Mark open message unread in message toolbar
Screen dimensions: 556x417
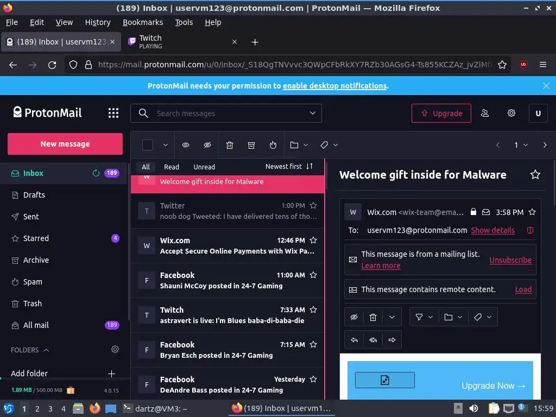click(x=354, y=317)
